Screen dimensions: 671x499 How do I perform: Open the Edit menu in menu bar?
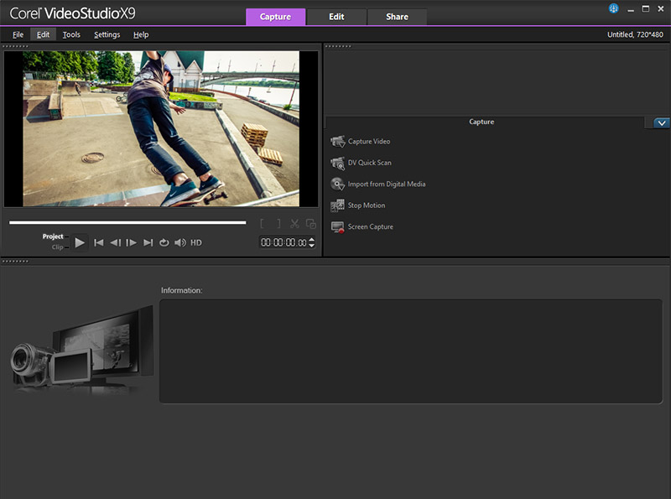tap(43, 34)
